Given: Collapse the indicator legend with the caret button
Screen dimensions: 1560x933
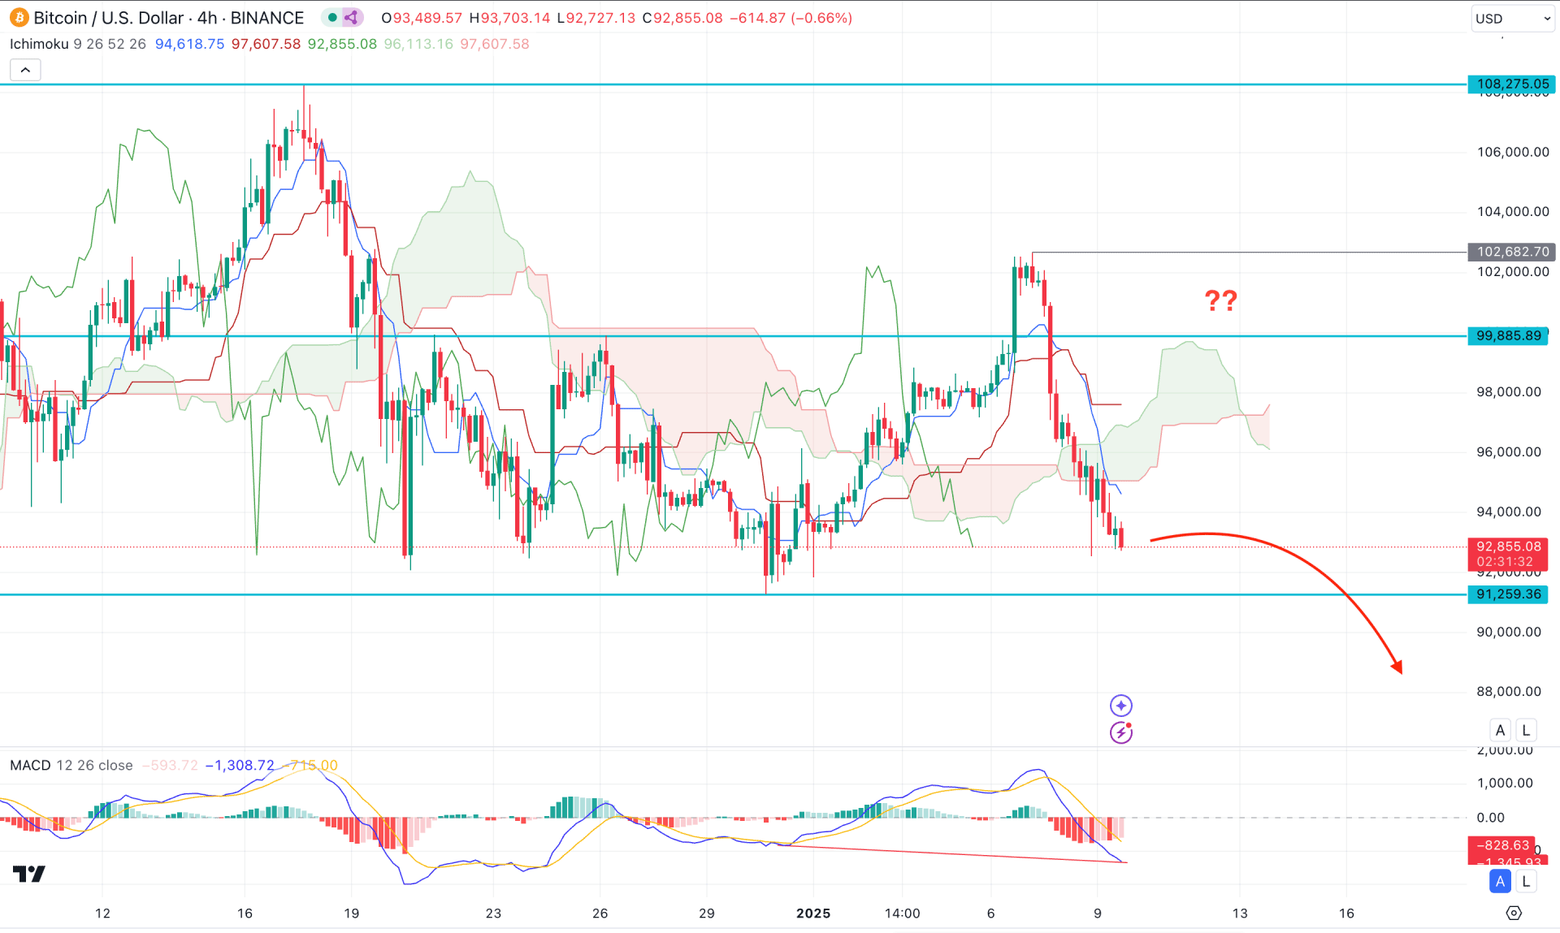Looking at the screenshot, I should point(25,70).
